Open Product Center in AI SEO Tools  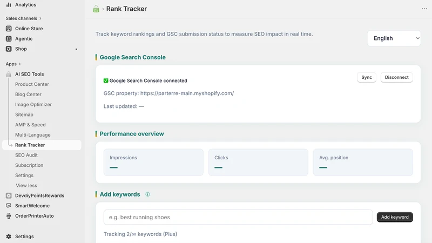(32, 84)
